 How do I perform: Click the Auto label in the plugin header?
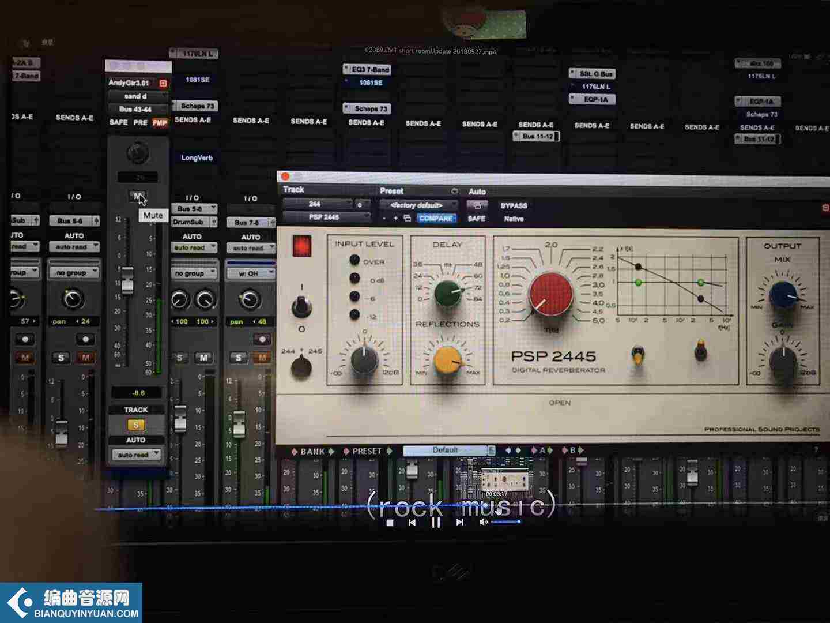pos(477,192)
